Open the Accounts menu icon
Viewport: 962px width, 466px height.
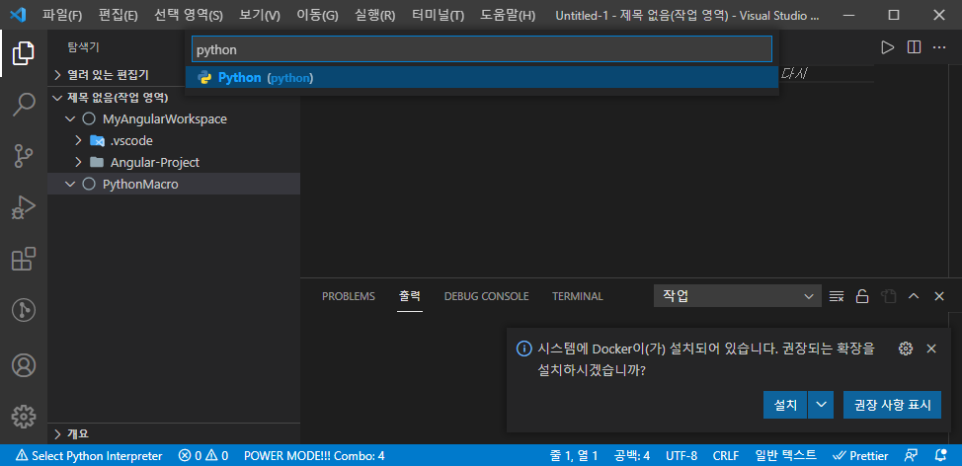(x=24, y=365)
